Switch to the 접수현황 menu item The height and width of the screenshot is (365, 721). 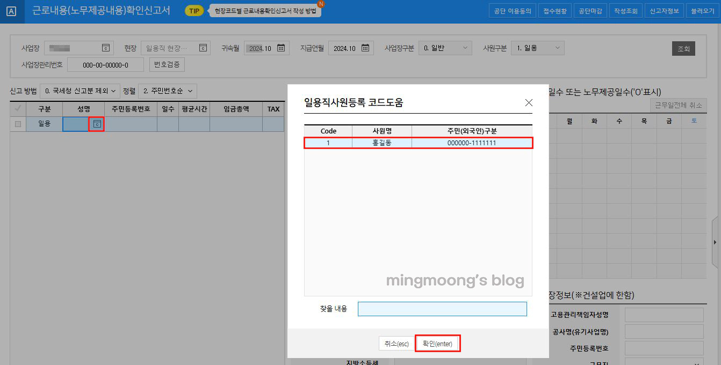554,10
